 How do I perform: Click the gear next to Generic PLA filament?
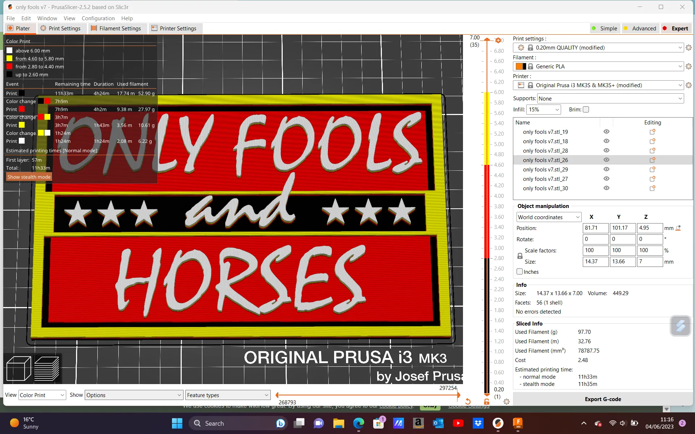[688, 66]
